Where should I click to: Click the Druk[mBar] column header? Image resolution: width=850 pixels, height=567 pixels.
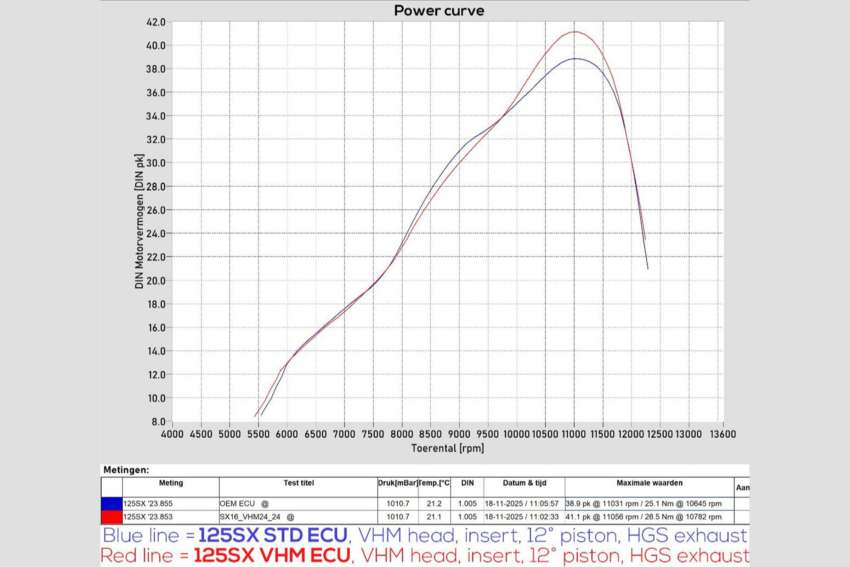pos(397,483)
